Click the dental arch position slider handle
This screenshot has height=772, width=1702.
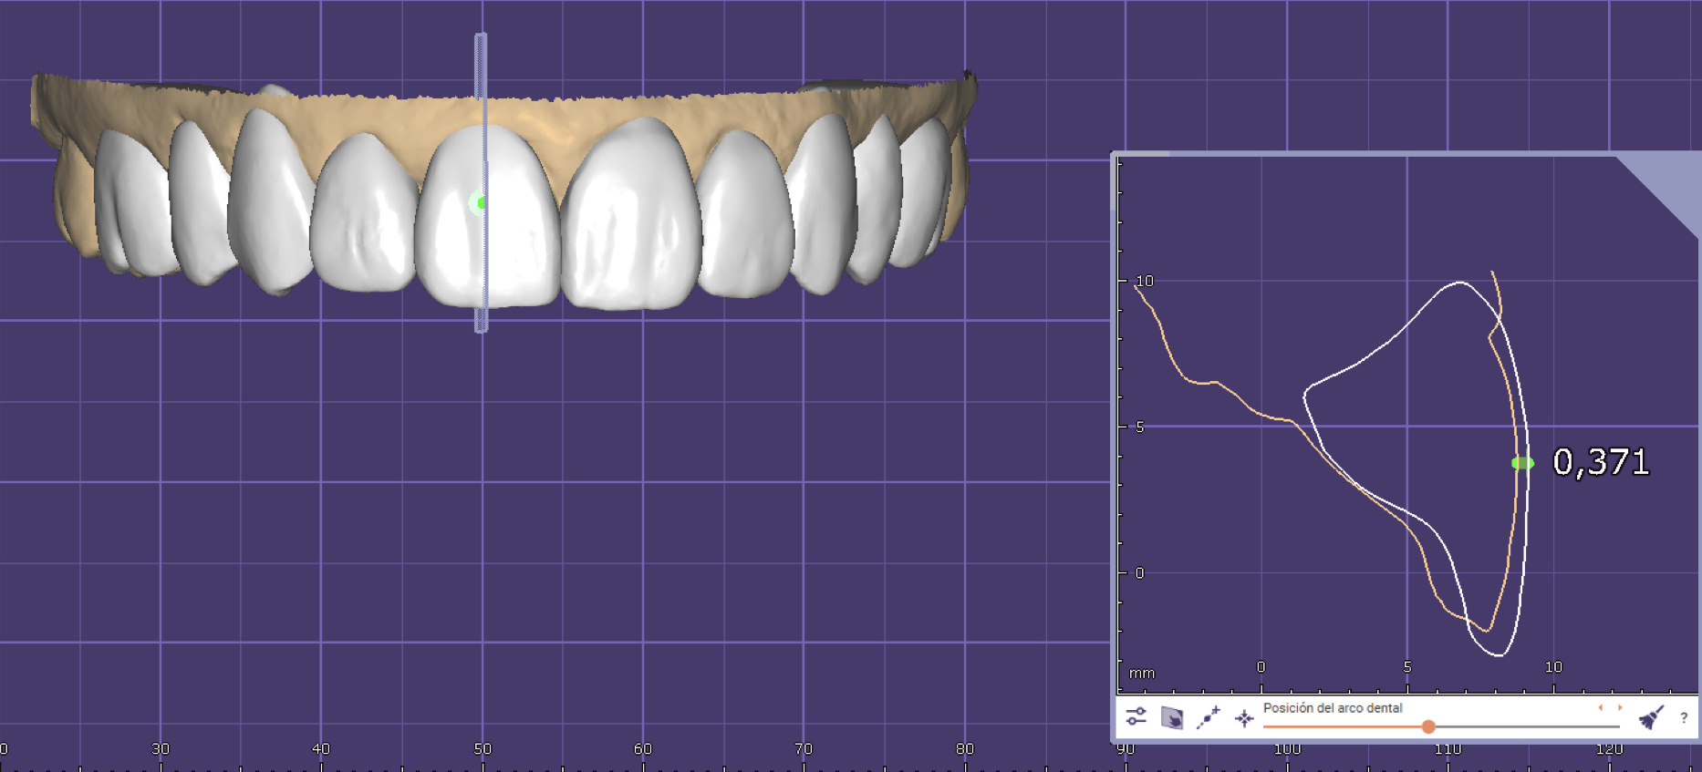click(x=1428, y=726)
